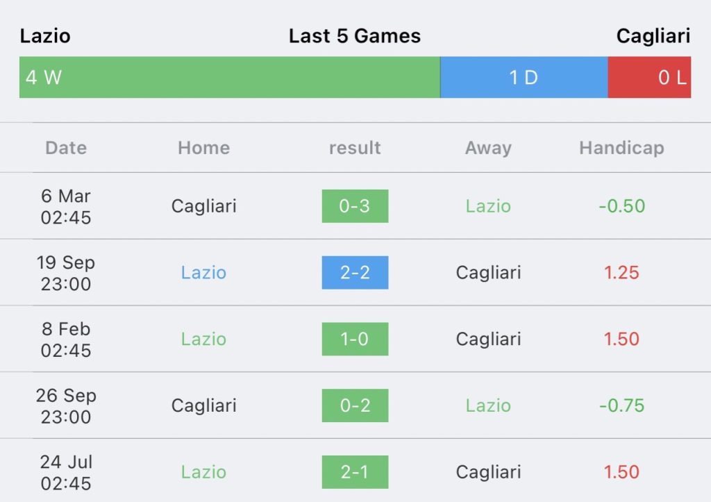Click the Handicap column header
The width and height of the screenshot is (711, 502).
(621, 149)
